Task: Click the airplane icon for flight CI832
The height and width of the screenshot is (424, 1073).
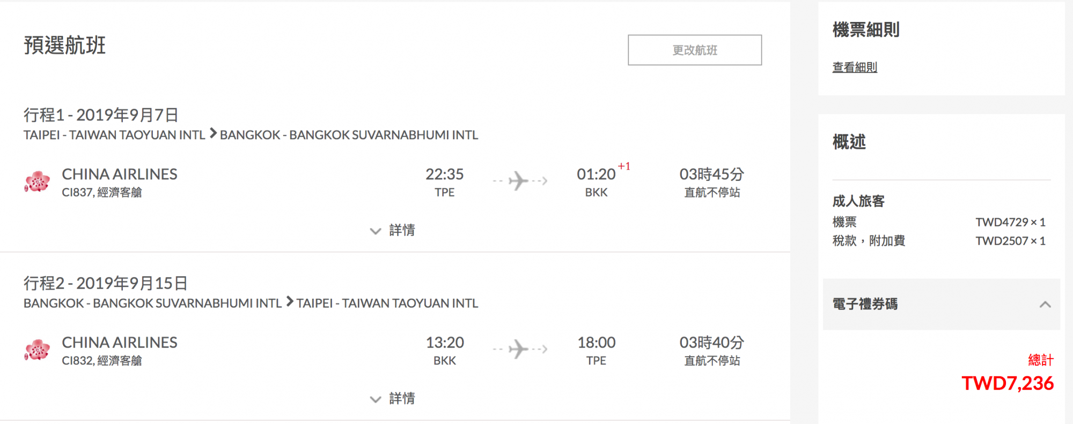Action: click(x=519, y=349)
